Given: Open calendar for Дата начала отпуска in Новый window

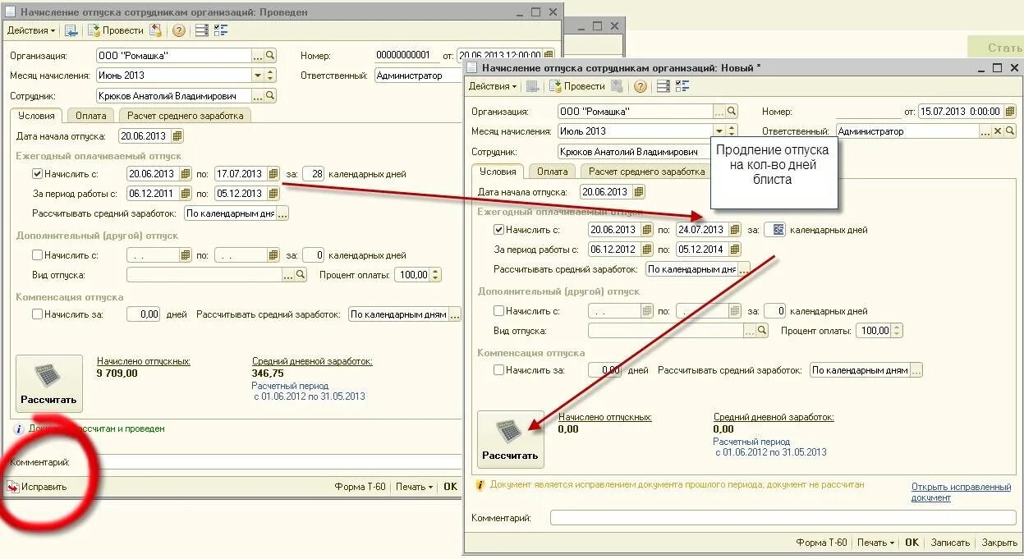Looking at the screenshot, I should 639,192.
